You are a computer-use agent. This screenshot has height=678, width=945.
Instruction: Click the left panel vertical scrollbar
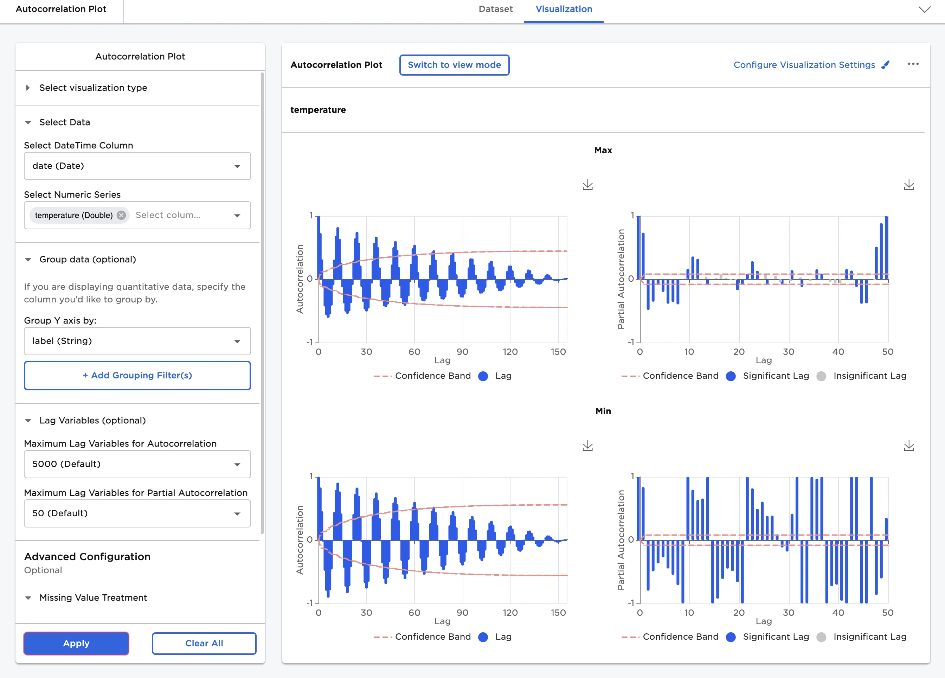(x=262, y=302)
